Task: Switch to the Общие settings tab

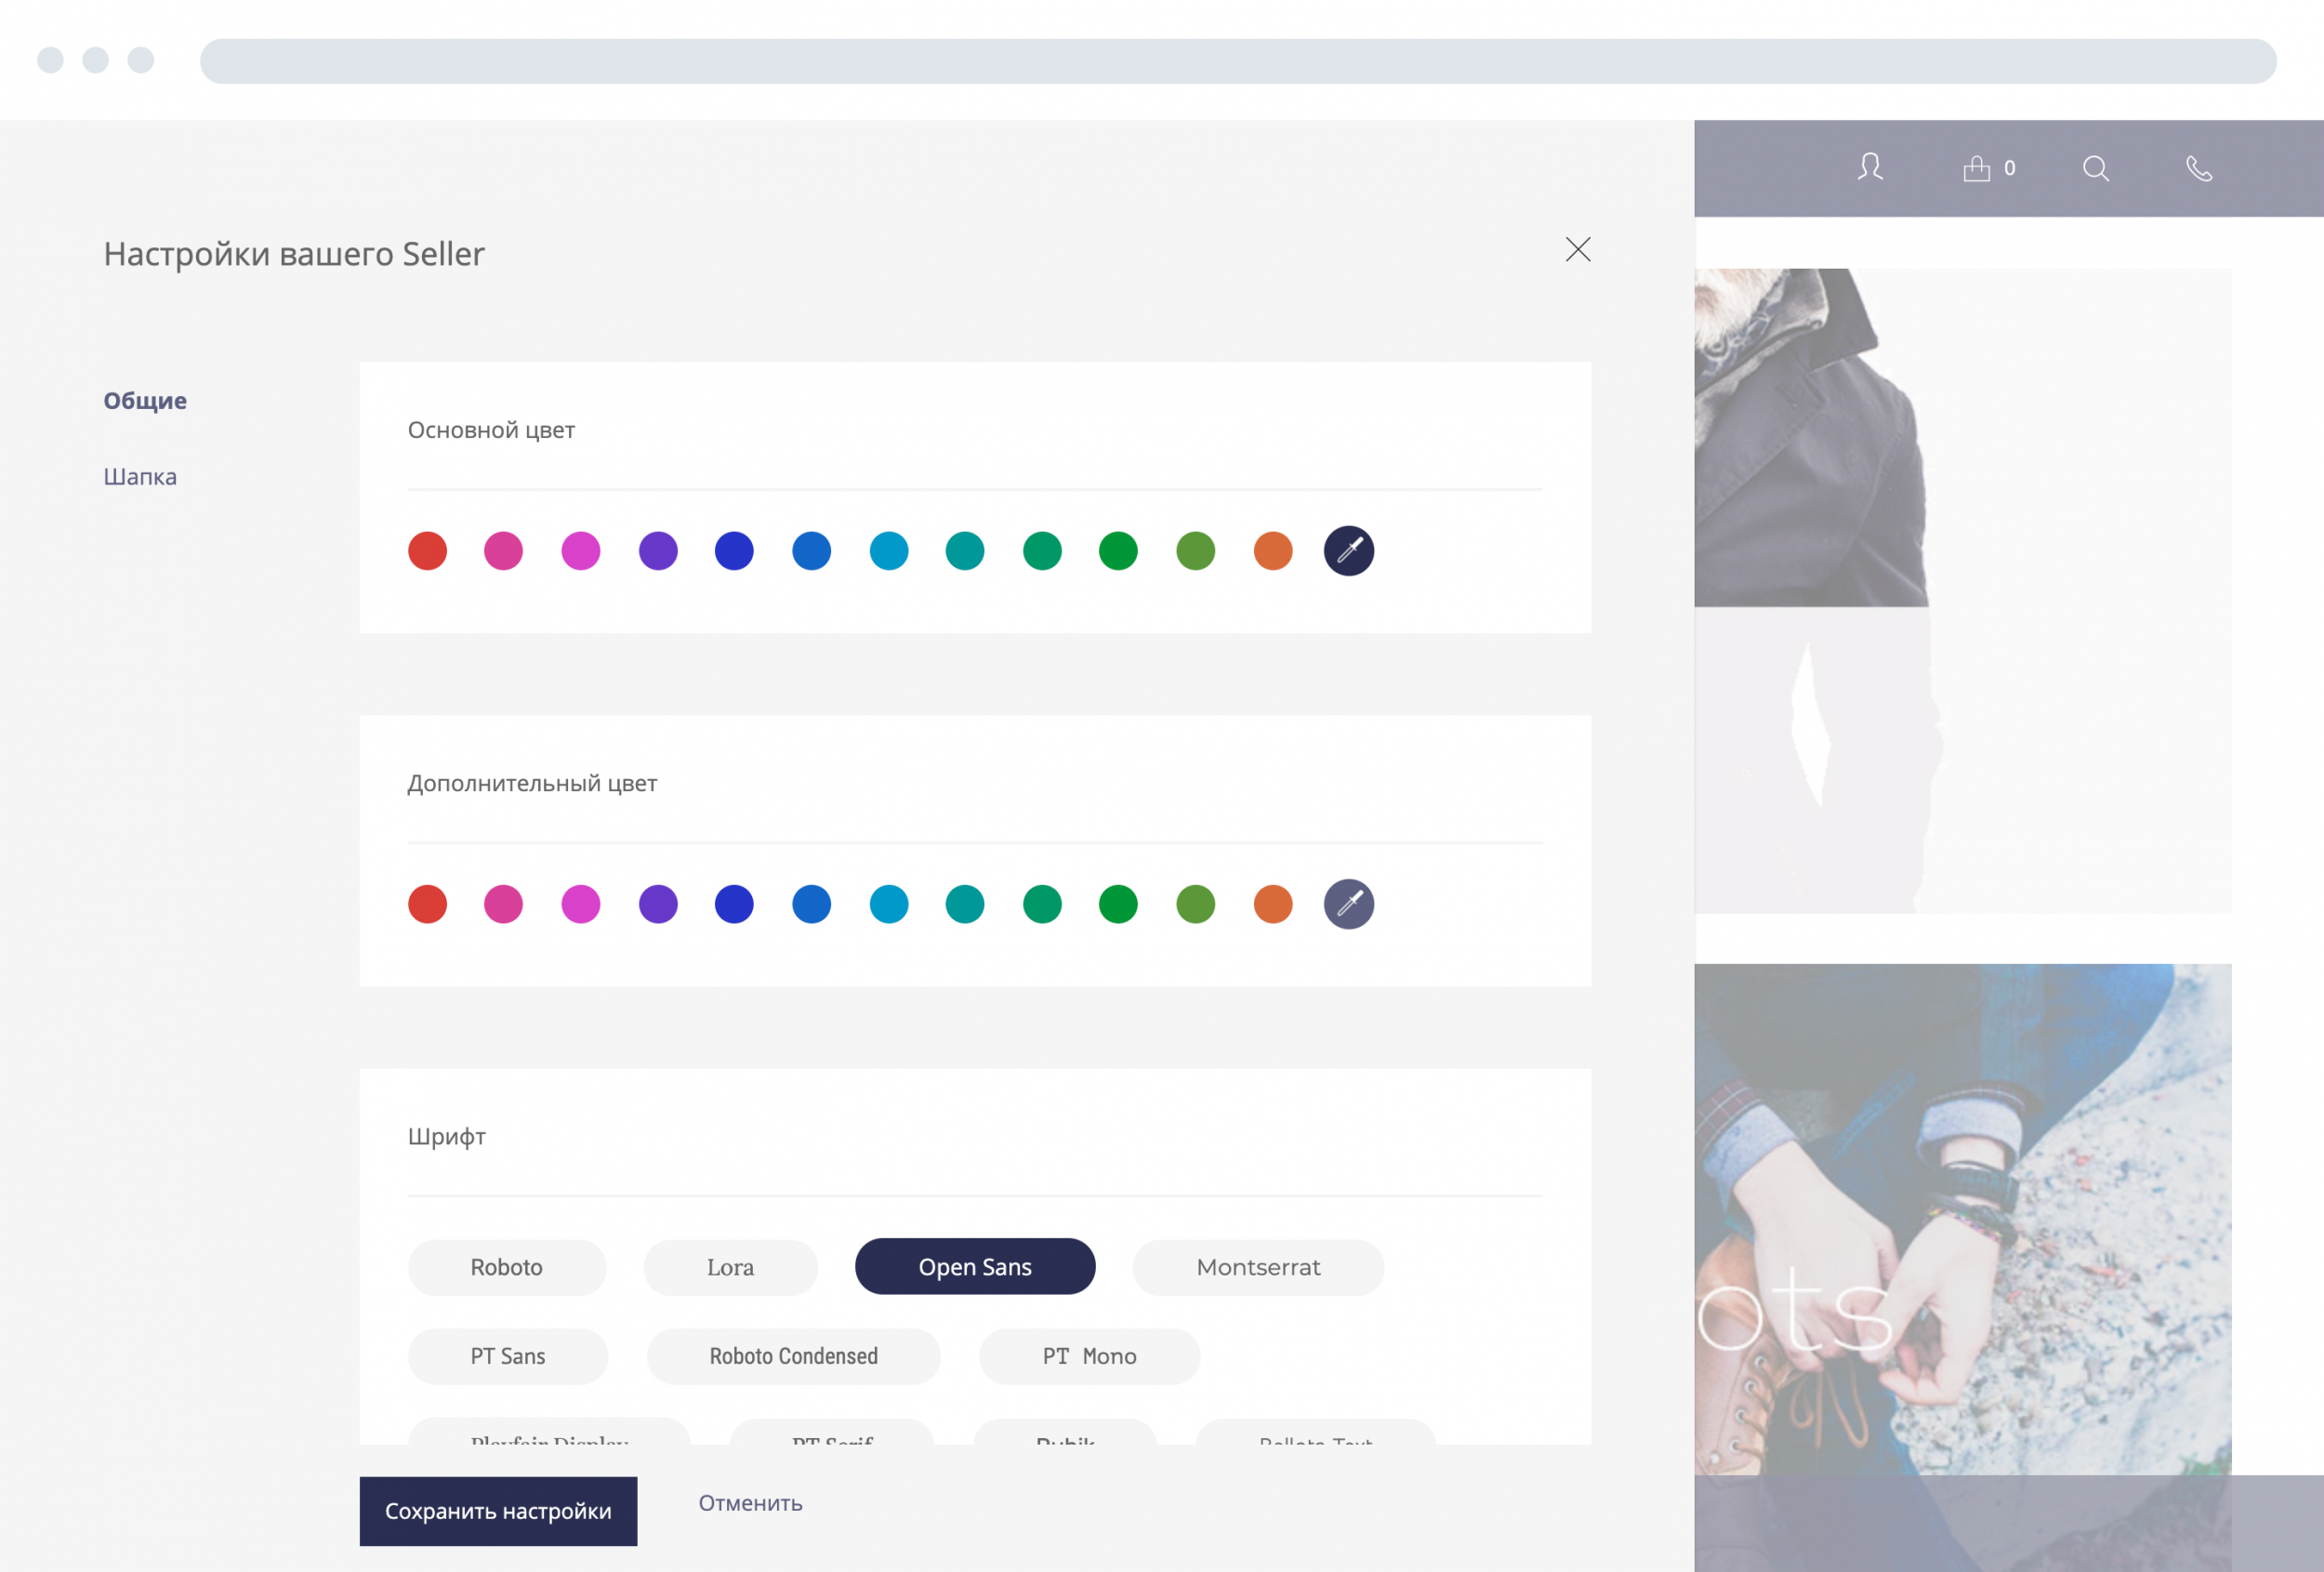Action: coord(145,401)
